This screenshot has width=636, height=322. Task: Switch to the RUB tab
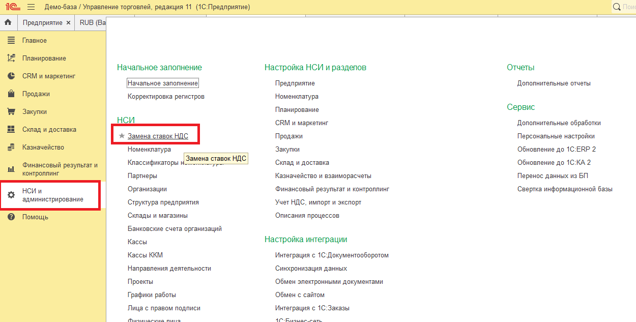click(x=92, y=23)
